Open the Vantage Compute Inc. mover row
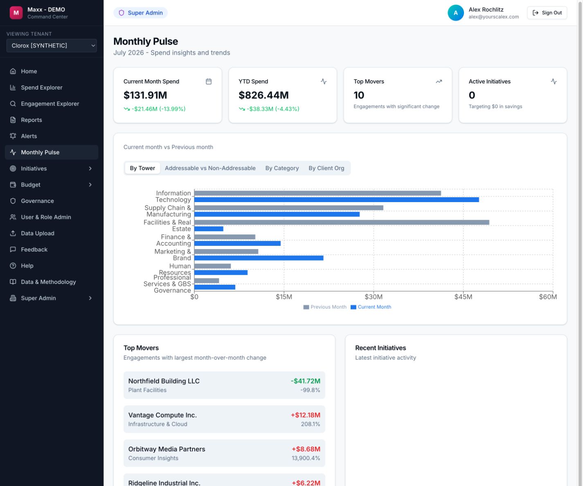This screenshot has width=583, height=486. [x=224, y=419]
